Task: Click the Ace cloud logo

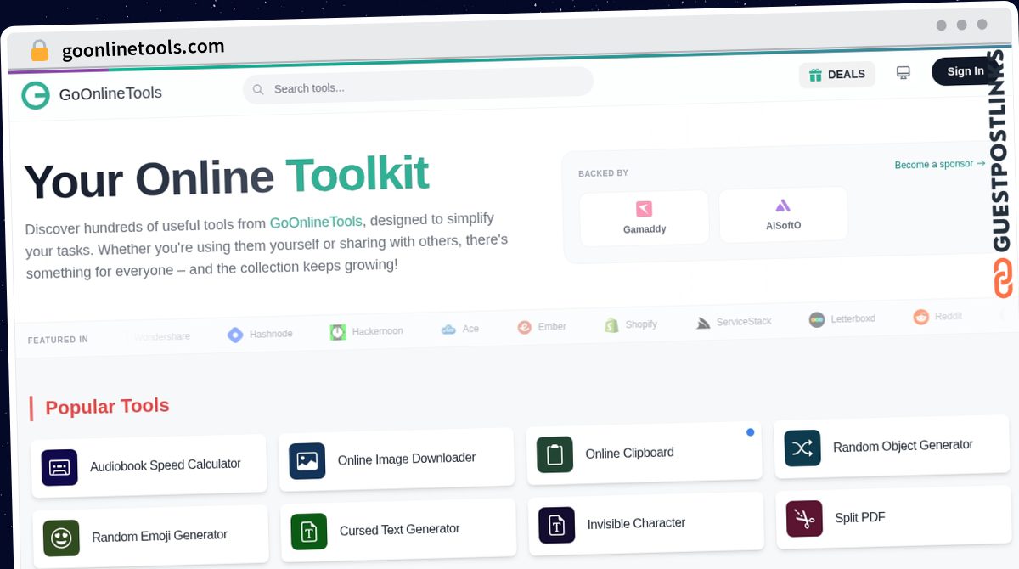Action: tap(448, 330)
